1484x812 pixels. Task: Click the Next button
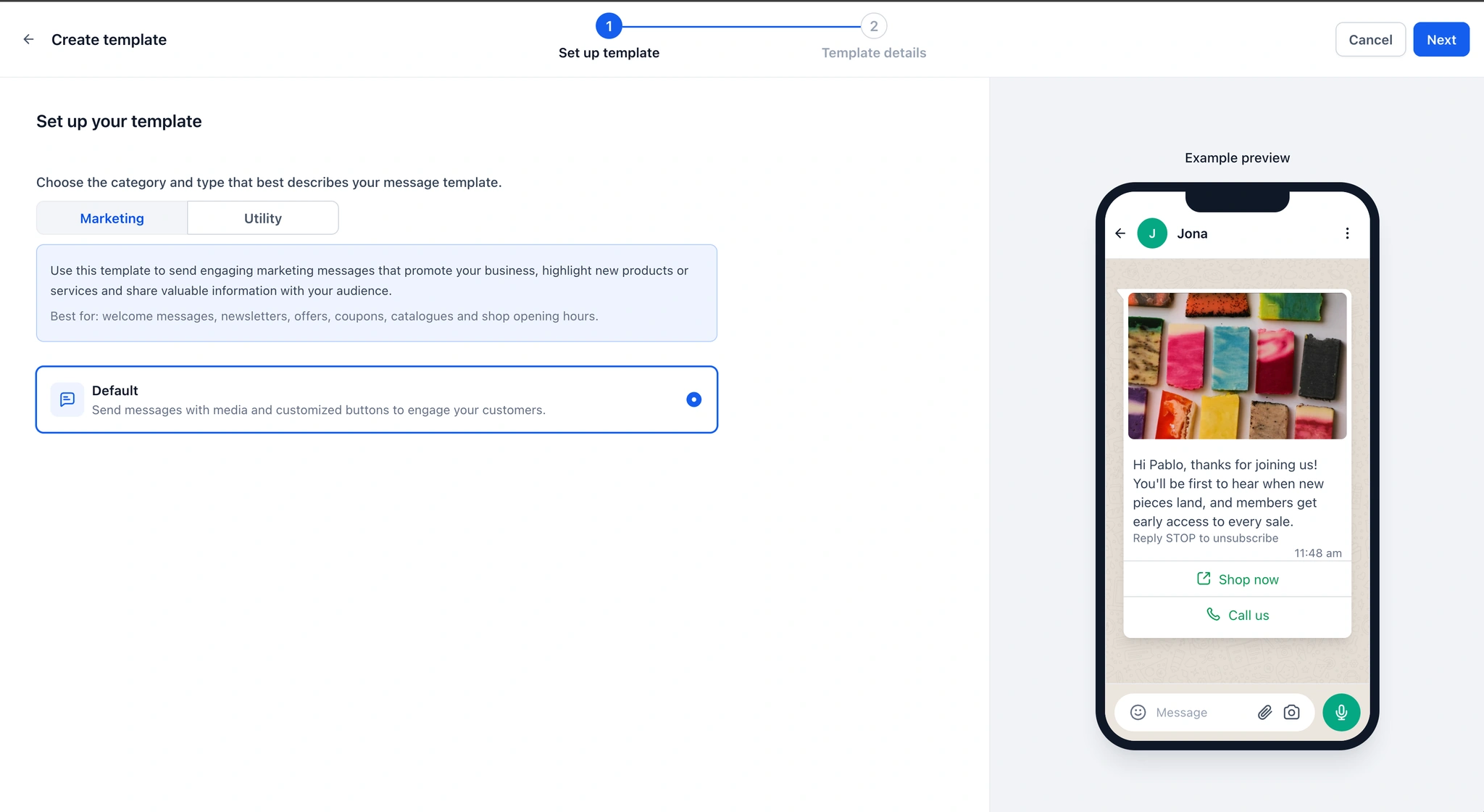click(x=1441, y=39)
